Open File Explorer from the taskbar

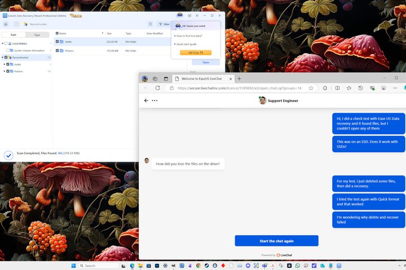pos(140,265)
